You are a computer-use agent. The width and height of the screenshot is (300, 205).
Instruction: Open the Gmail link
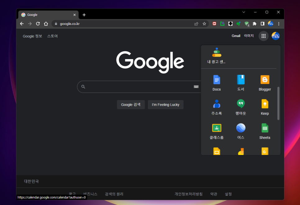pyautogui.click(x=236, y=36)
